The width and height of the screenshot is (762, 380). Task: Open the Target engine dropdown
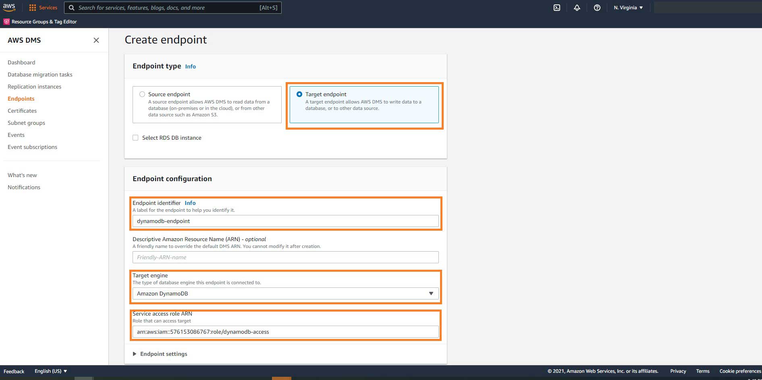(x=285, y=293)
